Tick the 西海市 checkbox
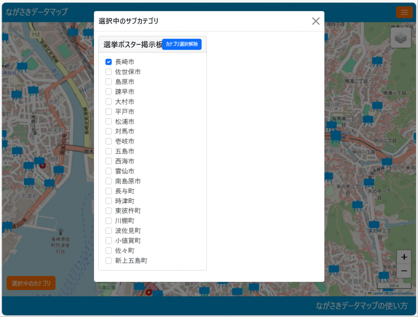 pos(109,161)
